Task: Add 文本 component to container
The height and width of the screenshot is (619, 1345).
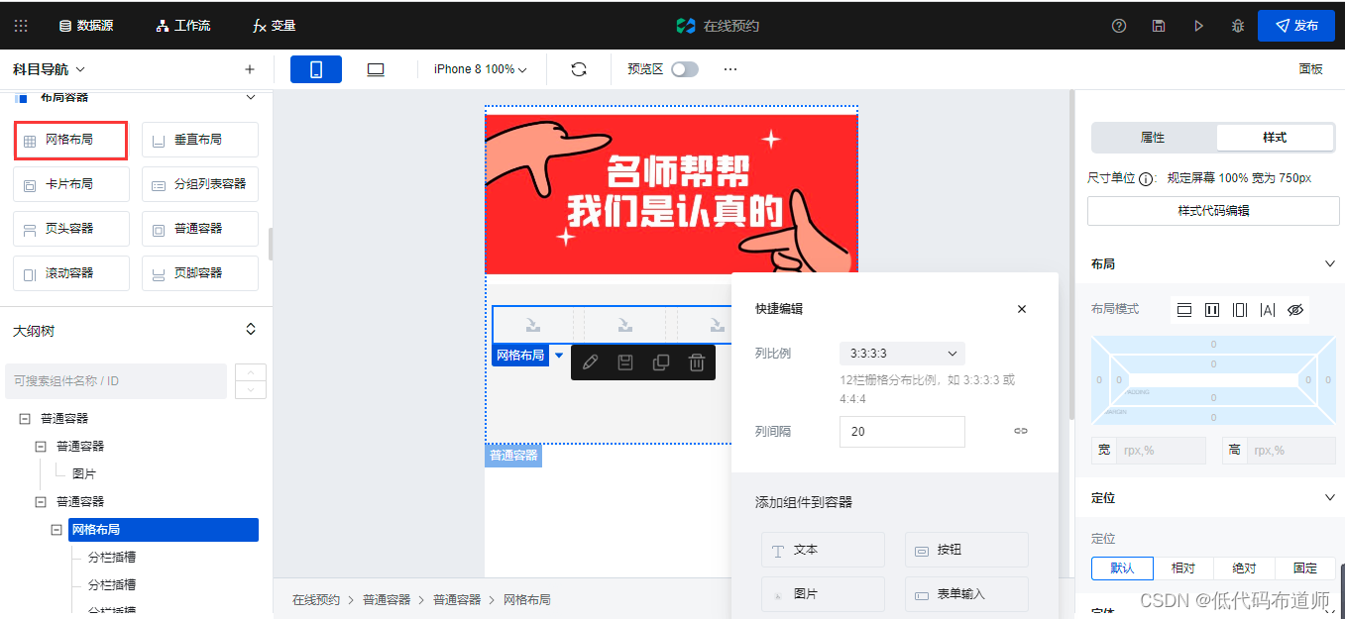Action: pos(823,550)
